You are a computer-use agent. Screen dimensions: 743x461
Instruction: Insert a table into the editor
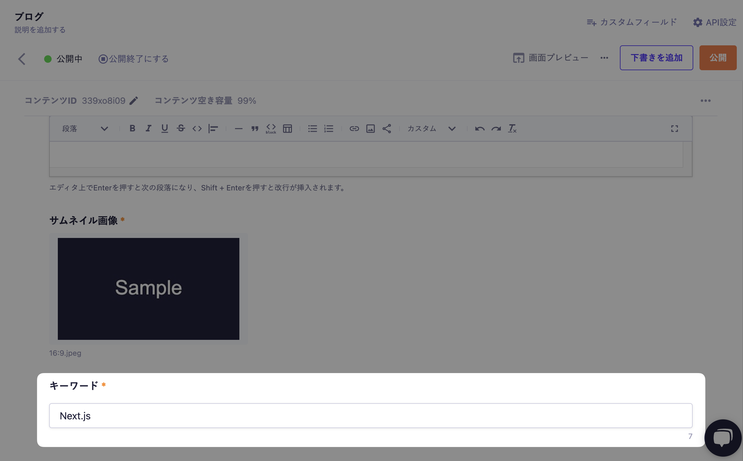pos(287,128)
